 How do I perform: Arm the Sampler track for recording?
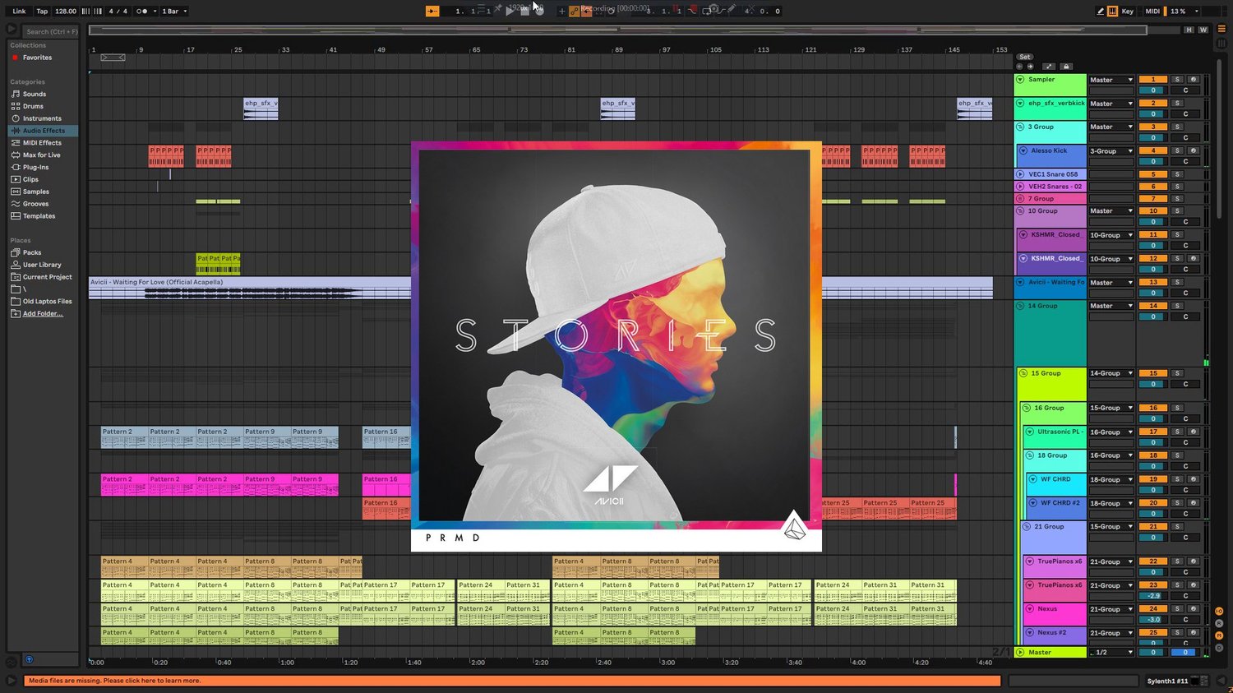[1194, 80]
